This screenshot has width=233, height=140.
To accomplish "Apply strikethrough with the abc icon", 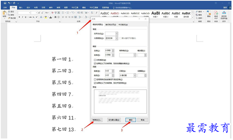I will pos(30,17).
